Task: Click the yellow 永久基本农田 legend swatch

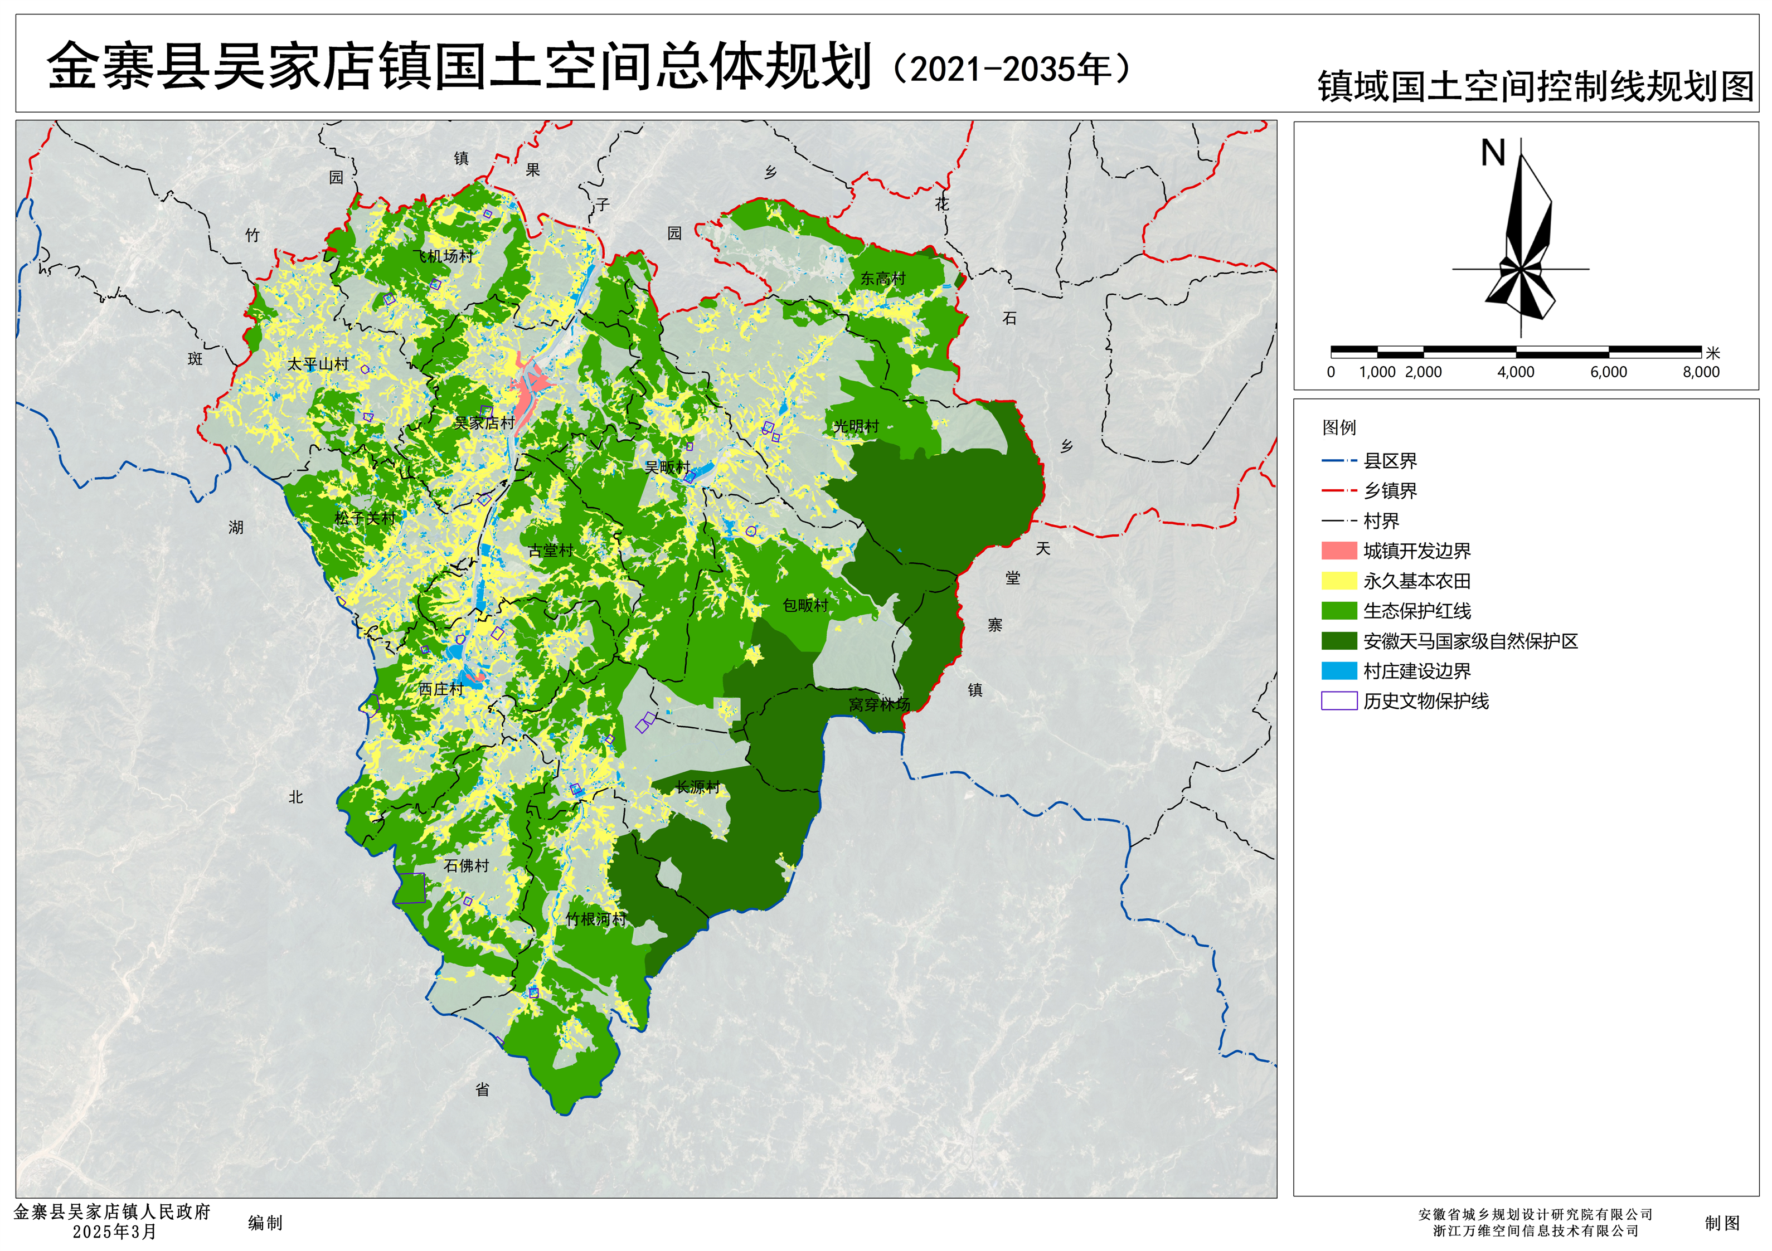Action: tap(1339, 580)
